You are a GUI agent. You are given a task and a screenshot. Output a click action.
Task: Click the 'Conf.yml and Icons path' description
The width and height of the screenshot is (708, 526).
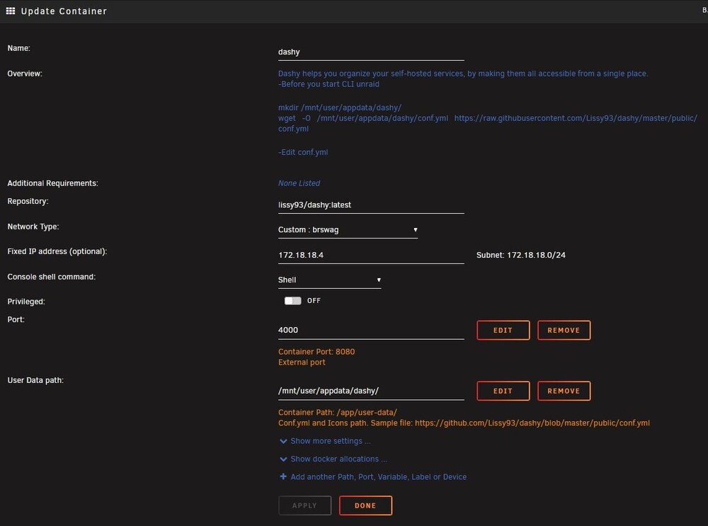coord(464,423)
